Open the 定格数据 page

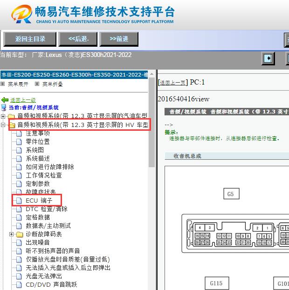[x=38, y=217]
